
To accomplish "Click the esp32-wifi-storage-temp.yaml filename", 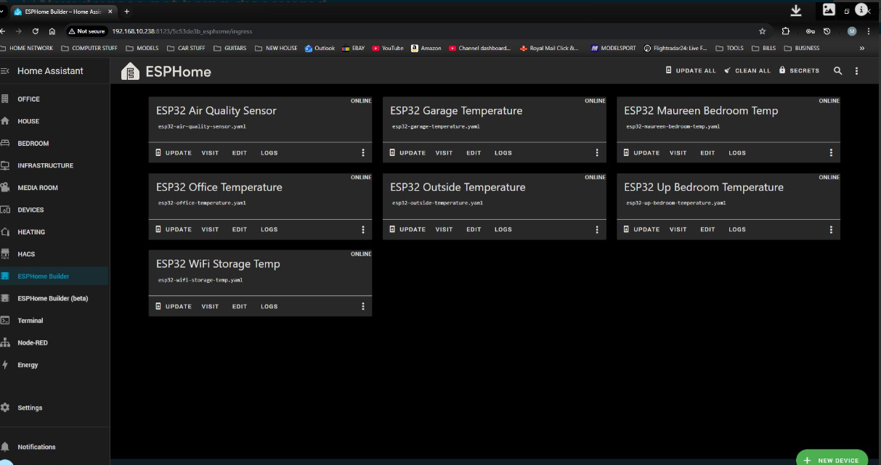I will [200, 280].
